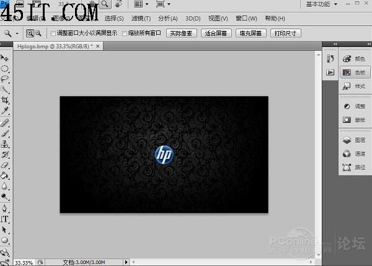Open the 色板 (Swatches) panel
The width and height of the screenshot is (372, 266).
355,73
